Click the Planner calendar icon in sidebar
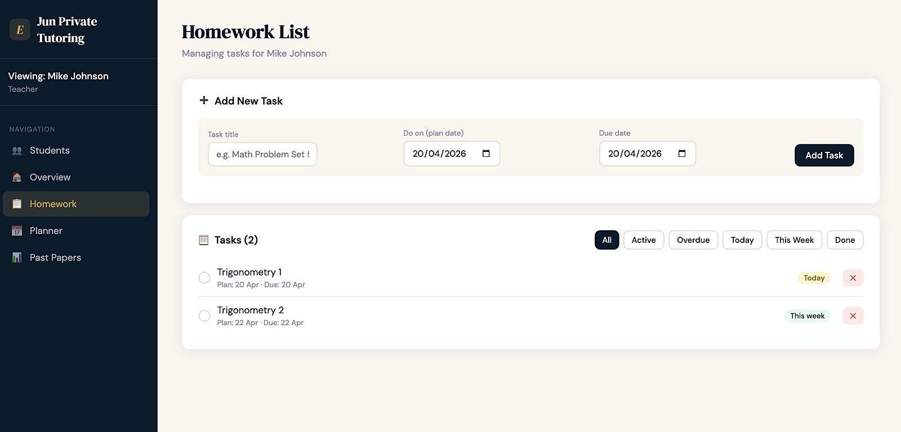 (x=17, y=231)
